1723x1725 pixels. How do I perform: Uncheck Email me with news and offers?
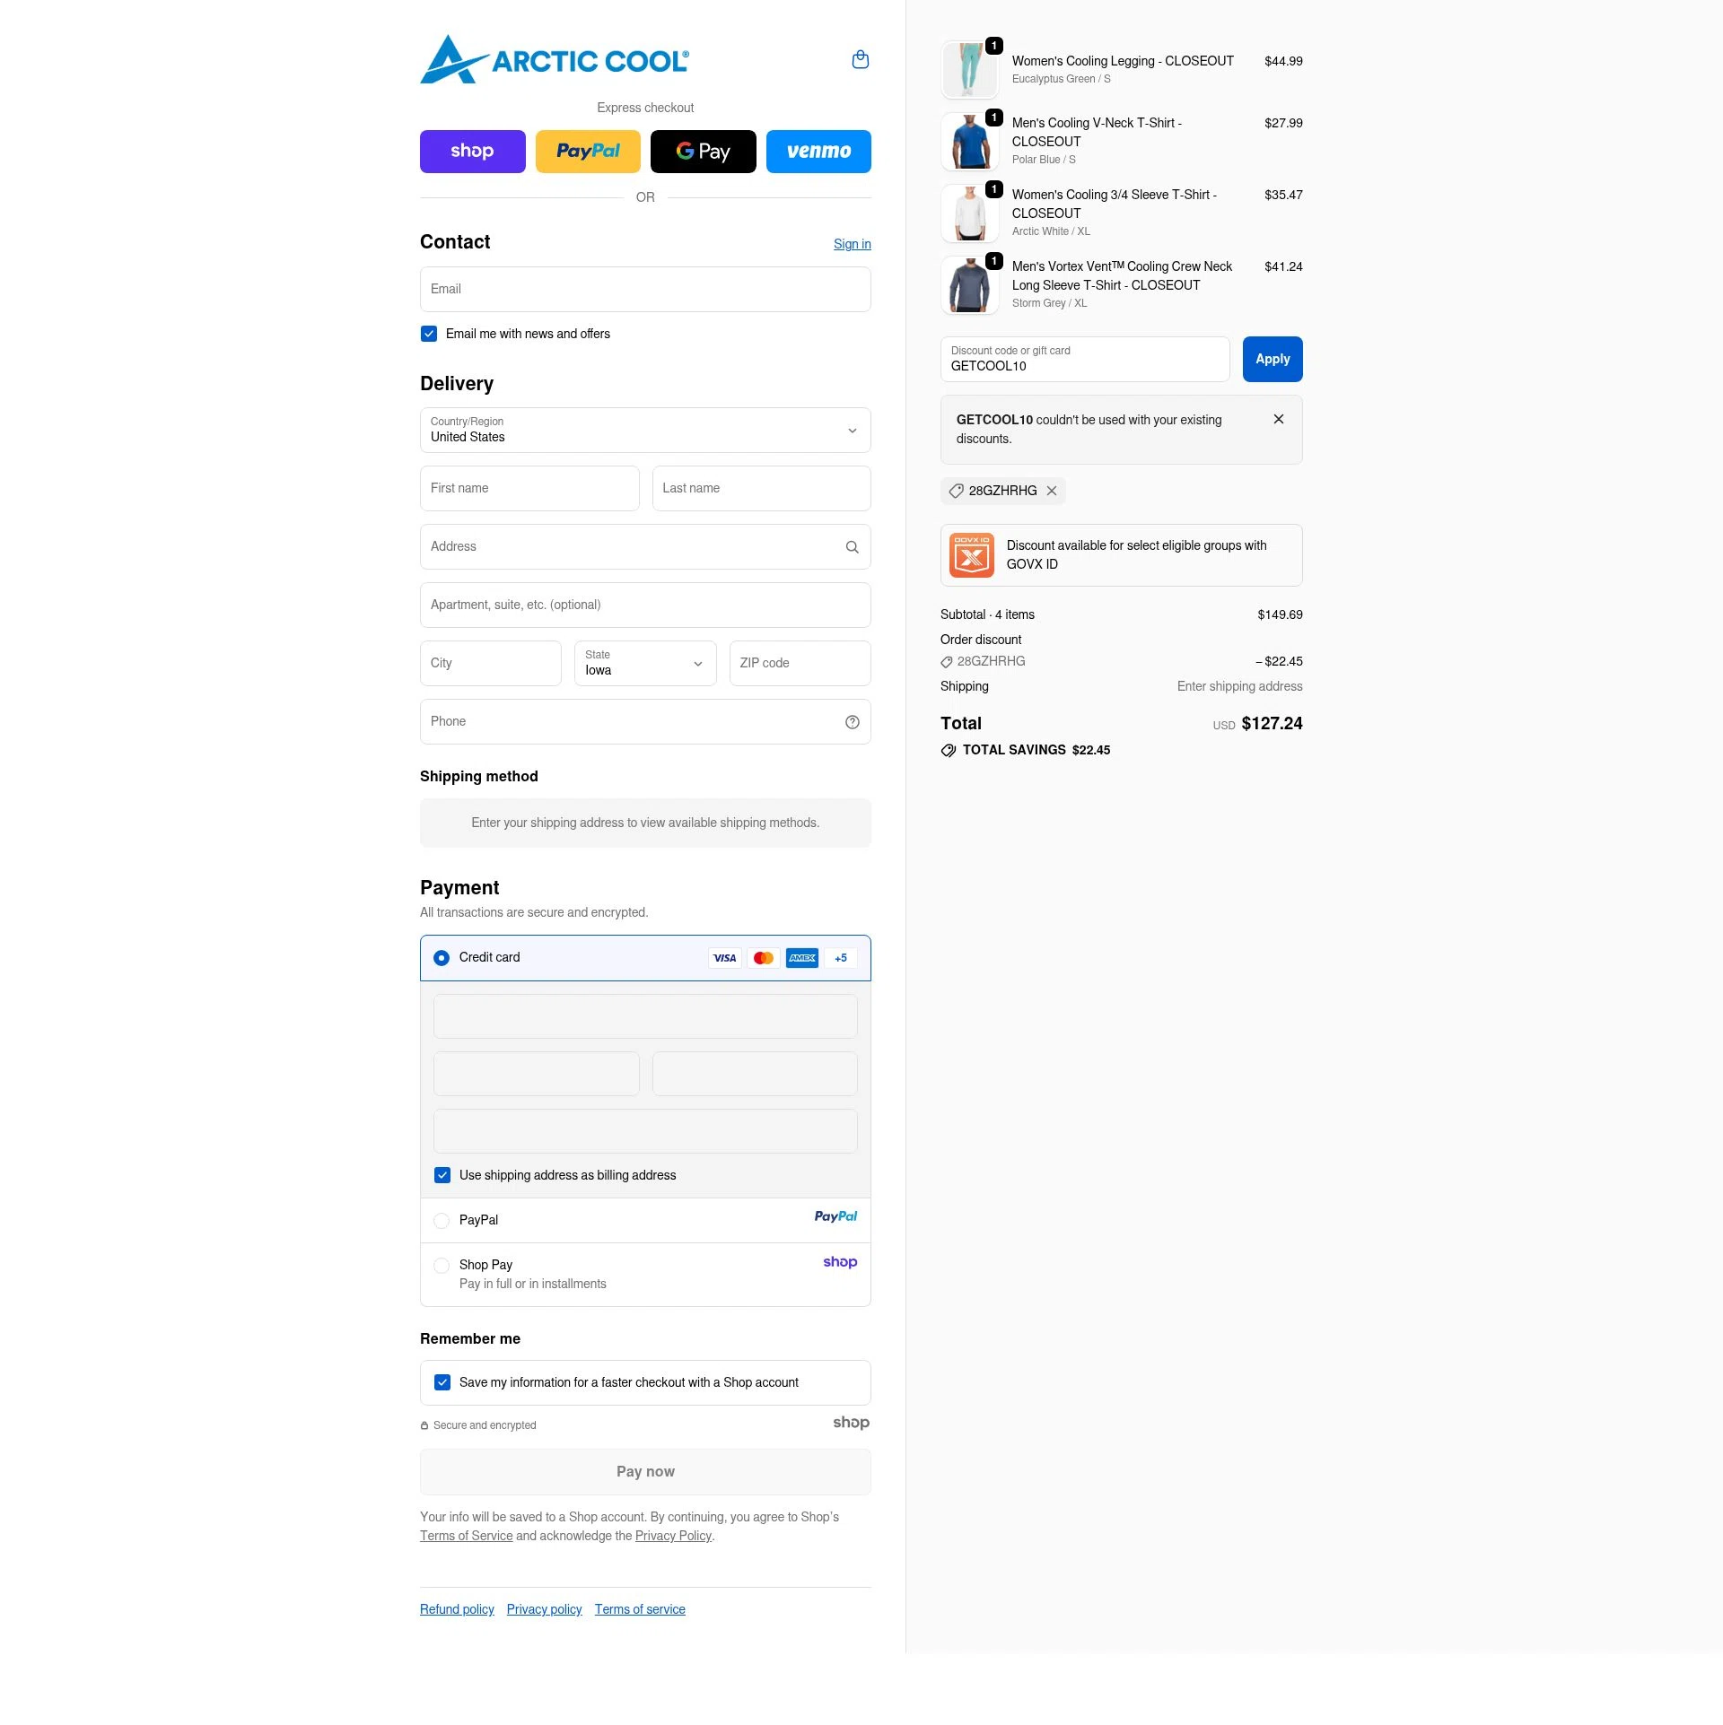[429, 334]
